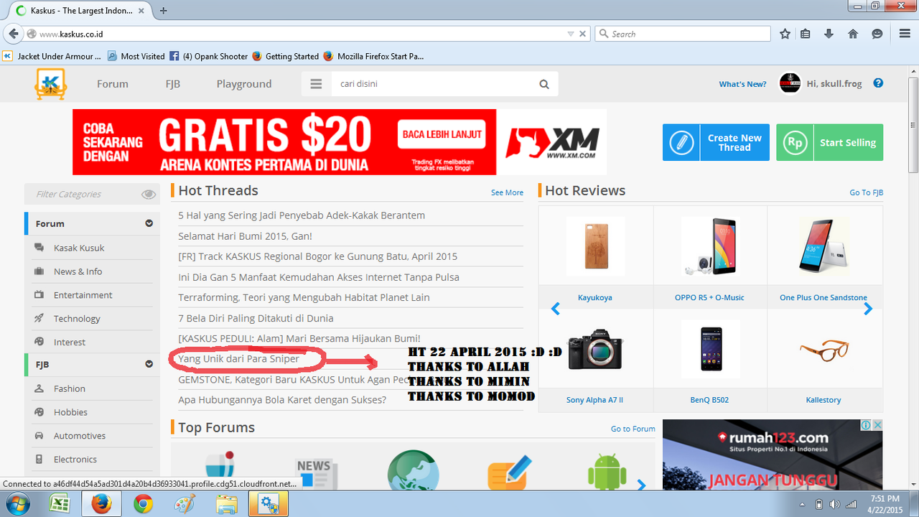Open Go To FJB link
This screenshot has width=919, height=517.
tap(866, 192)
